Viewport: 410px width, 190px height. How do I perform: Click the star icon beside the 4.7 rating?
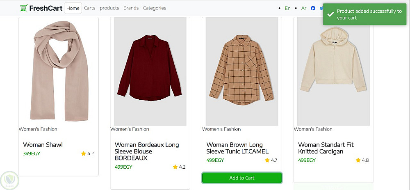[267, 160]
